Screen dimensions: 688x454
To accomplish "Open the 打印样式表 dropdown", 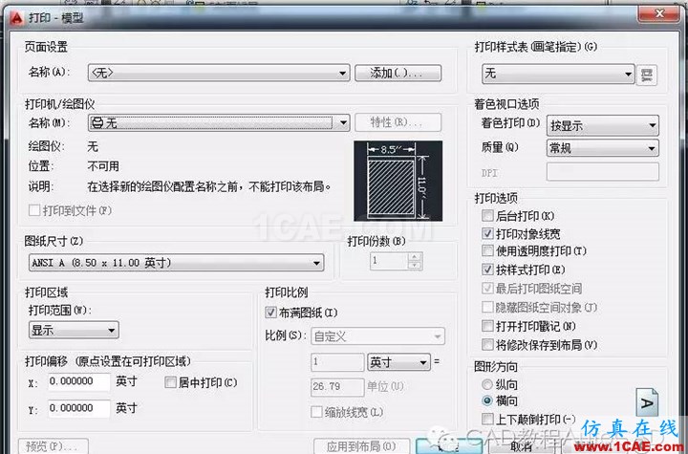I will point(558,74).
